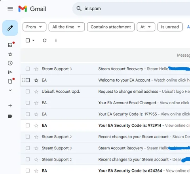The image size is (190, 174).
Task: Open the label tag icon in sidebar
Action: (10, 117)
